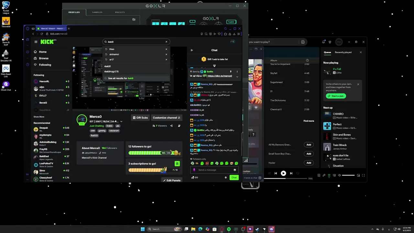Select the Spotify Queue tab
This screenshot has width=414, height=233.
[x=327, y=52]
